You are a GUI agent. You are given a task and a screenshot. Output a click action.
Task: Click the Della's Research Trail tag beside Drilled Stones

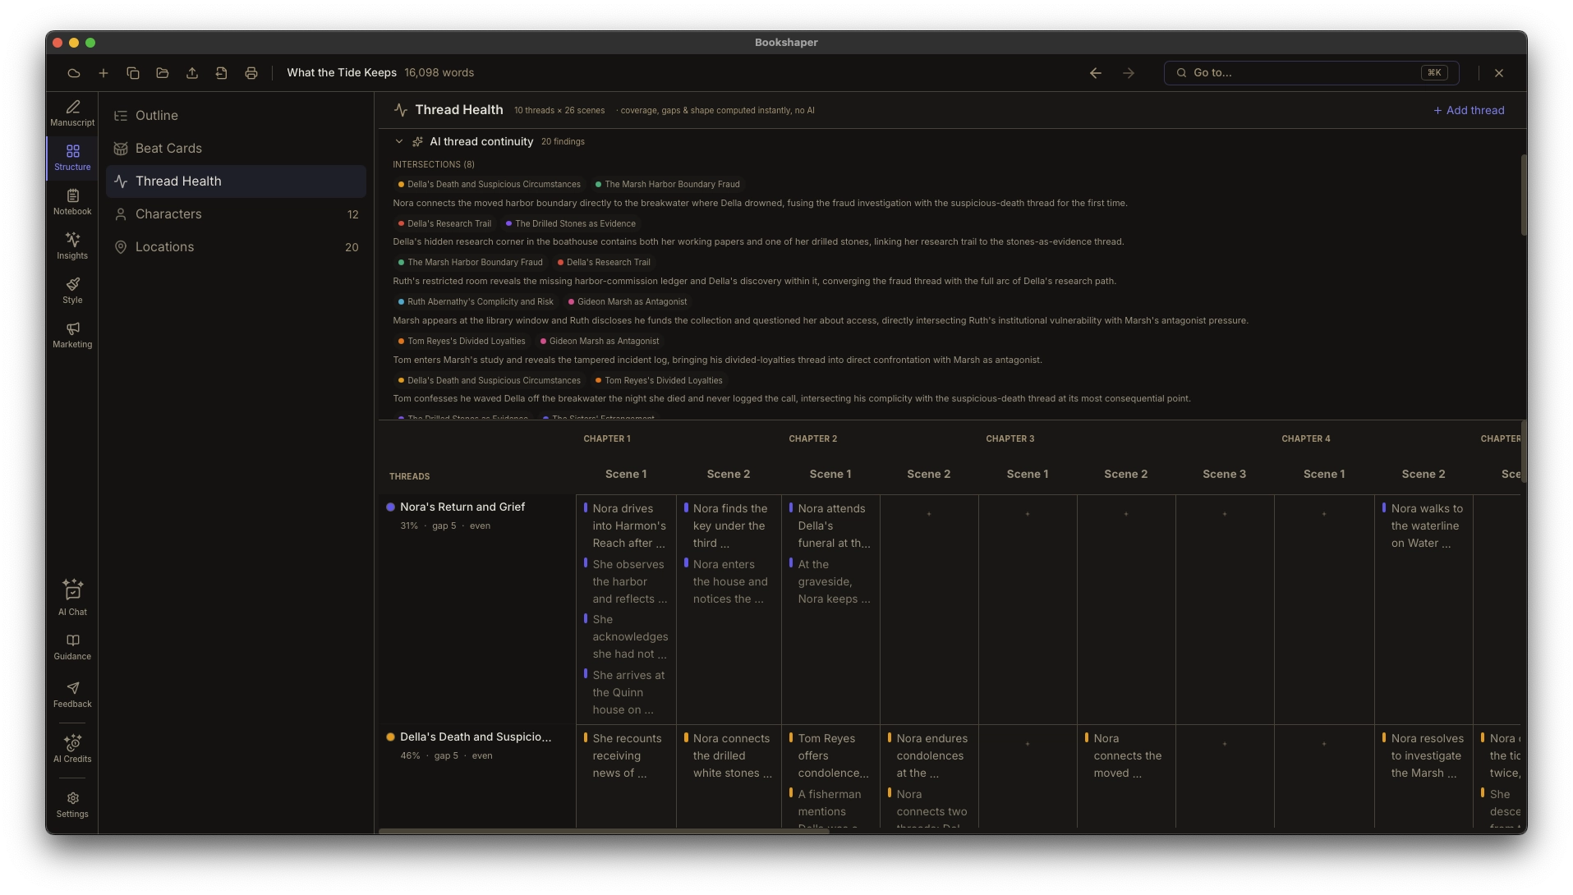click(x=444, y=224)
